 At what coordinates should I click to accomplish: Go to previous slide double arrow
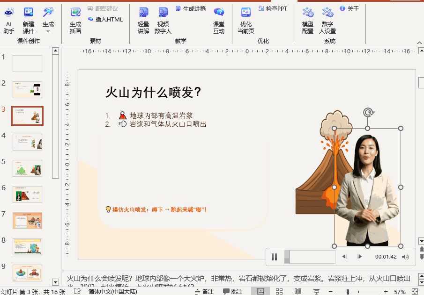coord(421,249)
